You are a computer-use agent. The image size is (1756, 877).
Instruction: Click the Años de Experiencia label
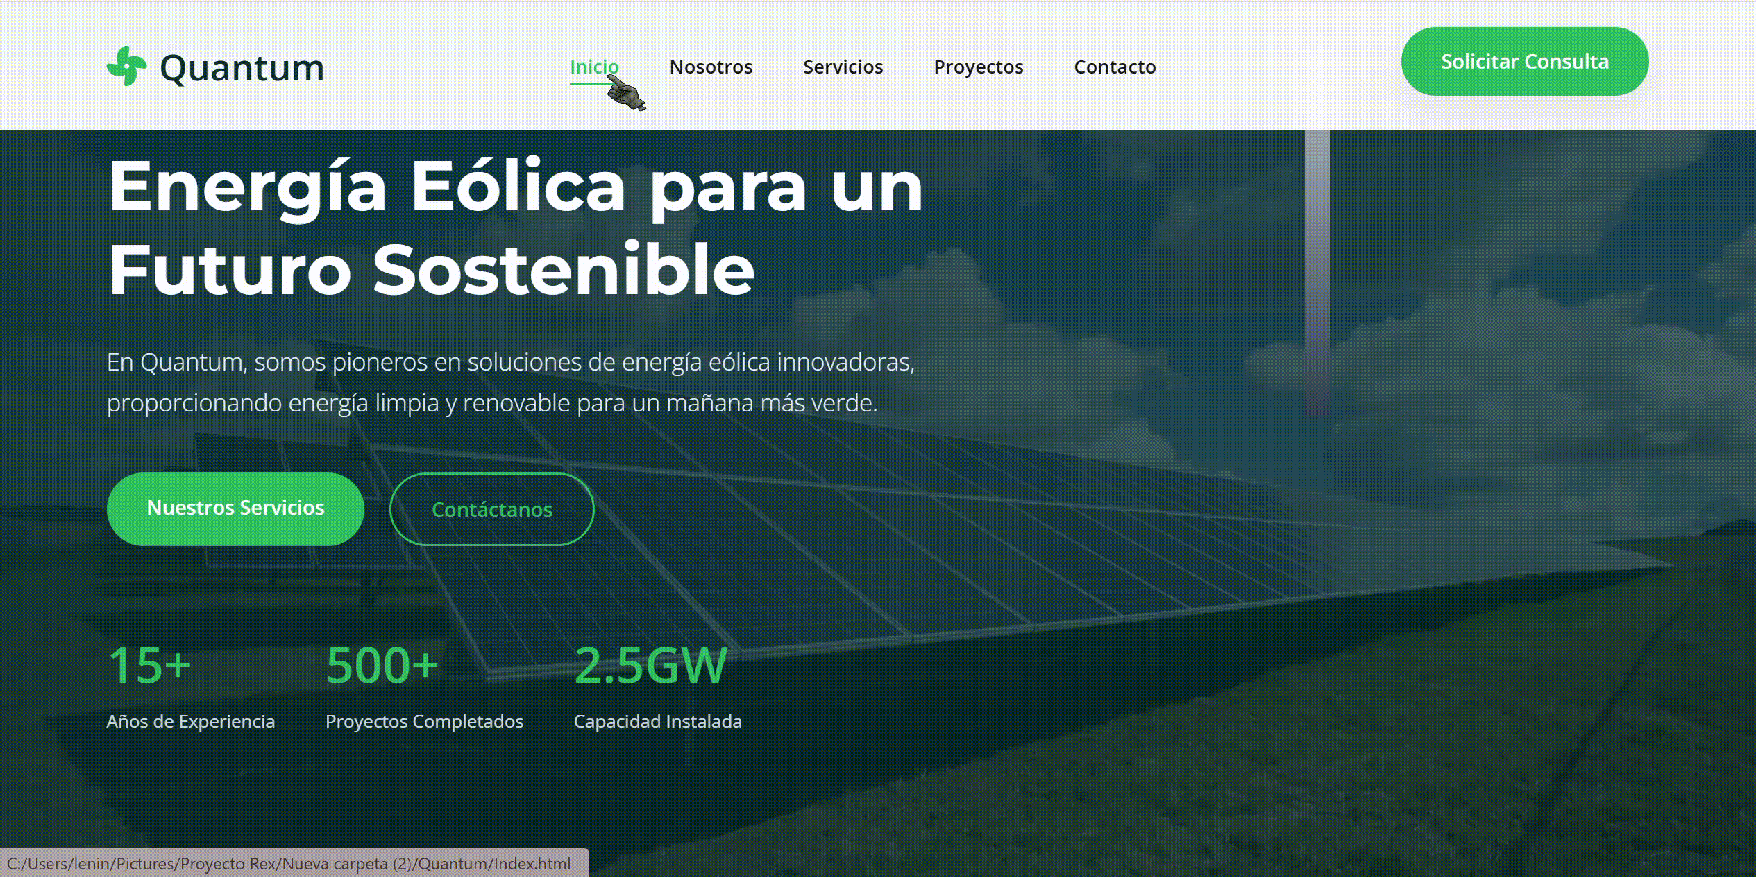(x=191, y=721)
